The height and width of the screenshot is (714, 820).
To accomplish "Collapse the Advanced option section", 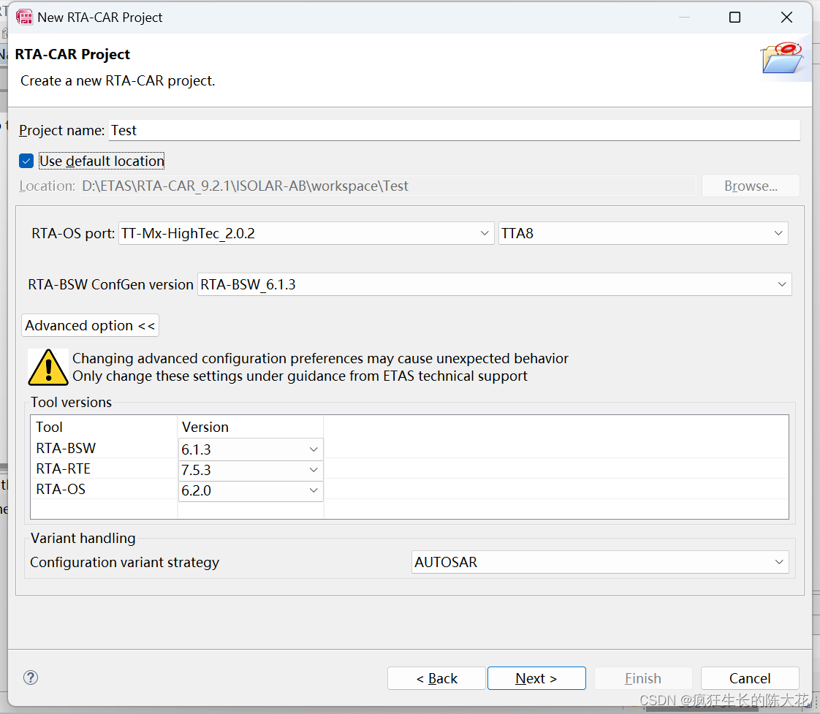I will pos(89,325).
